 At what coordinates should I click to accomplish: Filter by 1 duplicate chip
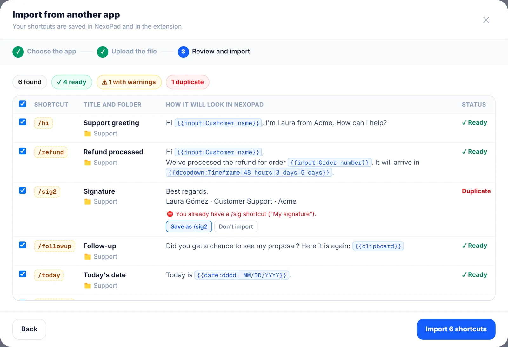188,82
